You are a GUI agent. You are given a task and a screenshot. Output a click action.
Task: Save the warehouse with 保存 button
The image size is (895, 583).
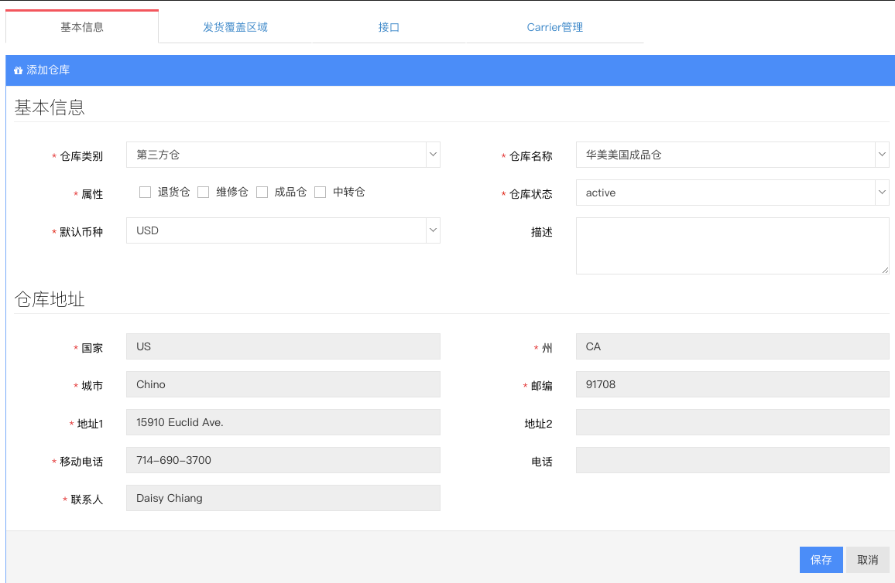pos(821,560)
